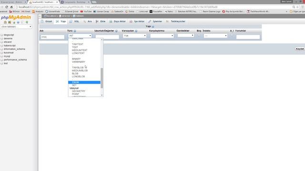This screenshot has width=305, height=171.
Task: Toggle the A_I auto increment checkbox
Action: tap(232, 36)
